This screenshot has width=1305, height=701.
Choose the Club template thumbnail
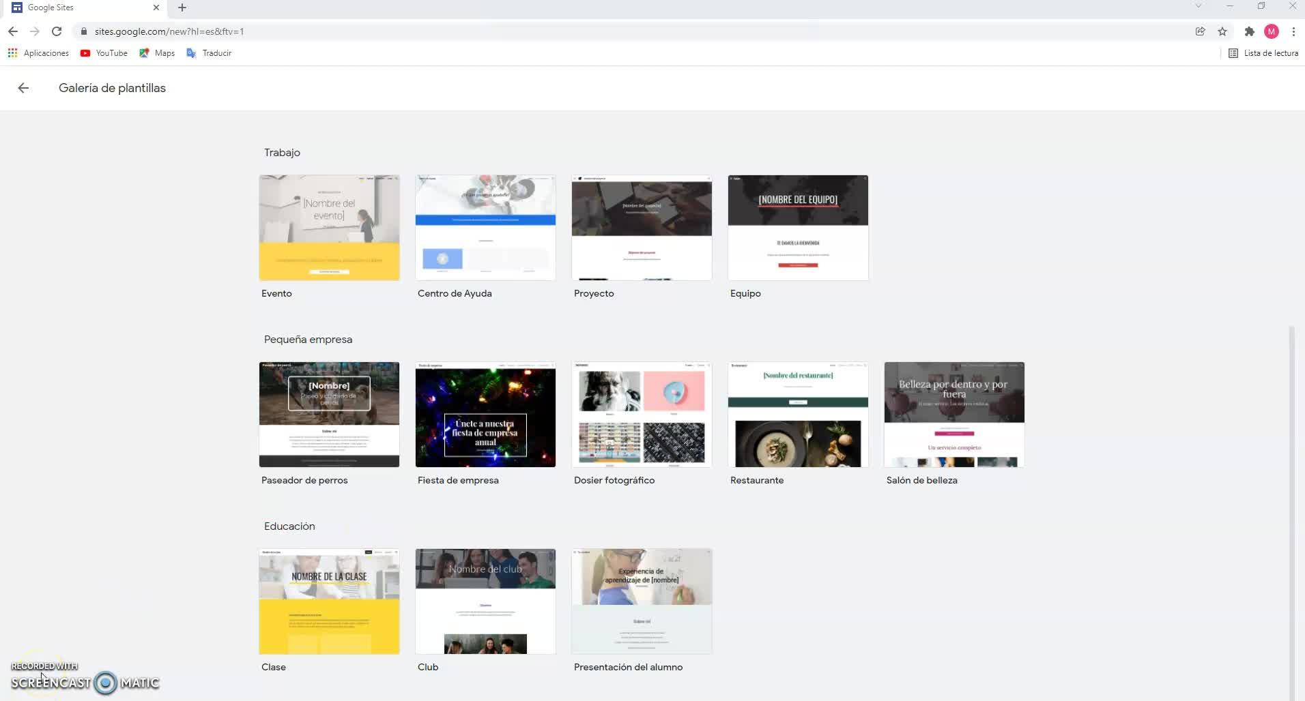[x=485, y=601]
